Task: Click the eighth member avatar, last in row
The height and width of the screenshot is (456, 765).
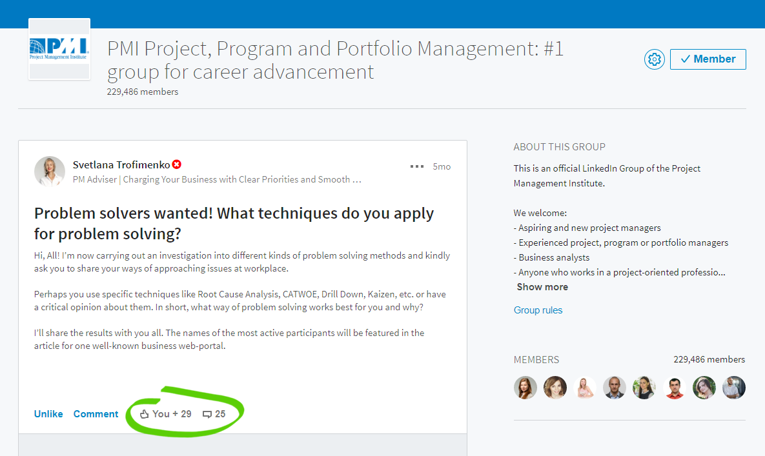Action: click(734, 388)
